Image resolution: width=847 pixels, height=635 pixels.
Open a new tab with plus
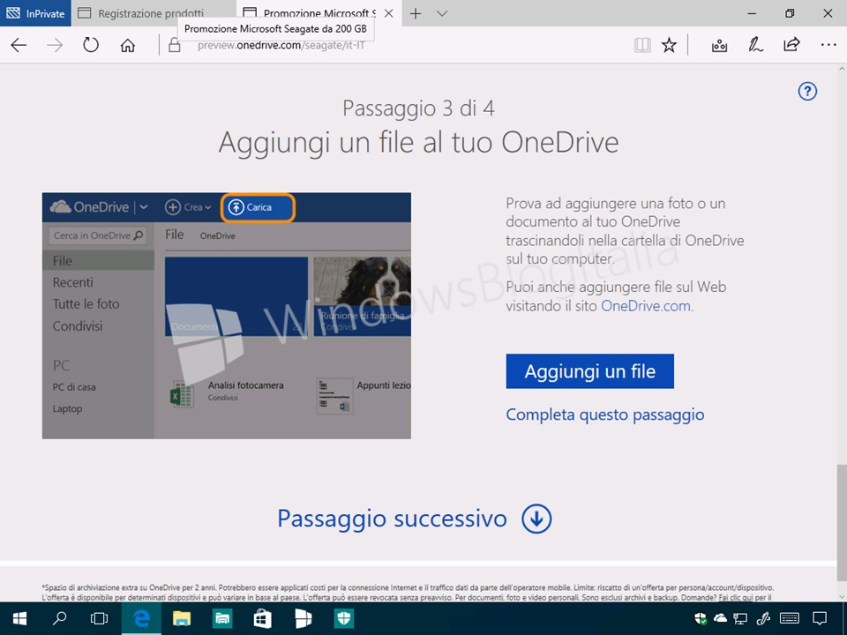(416, 13)
